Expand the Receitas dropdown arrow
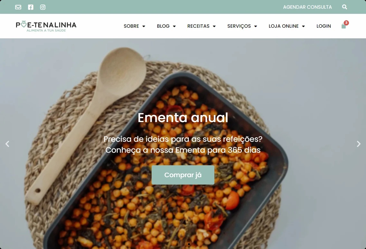 (214, 26)
